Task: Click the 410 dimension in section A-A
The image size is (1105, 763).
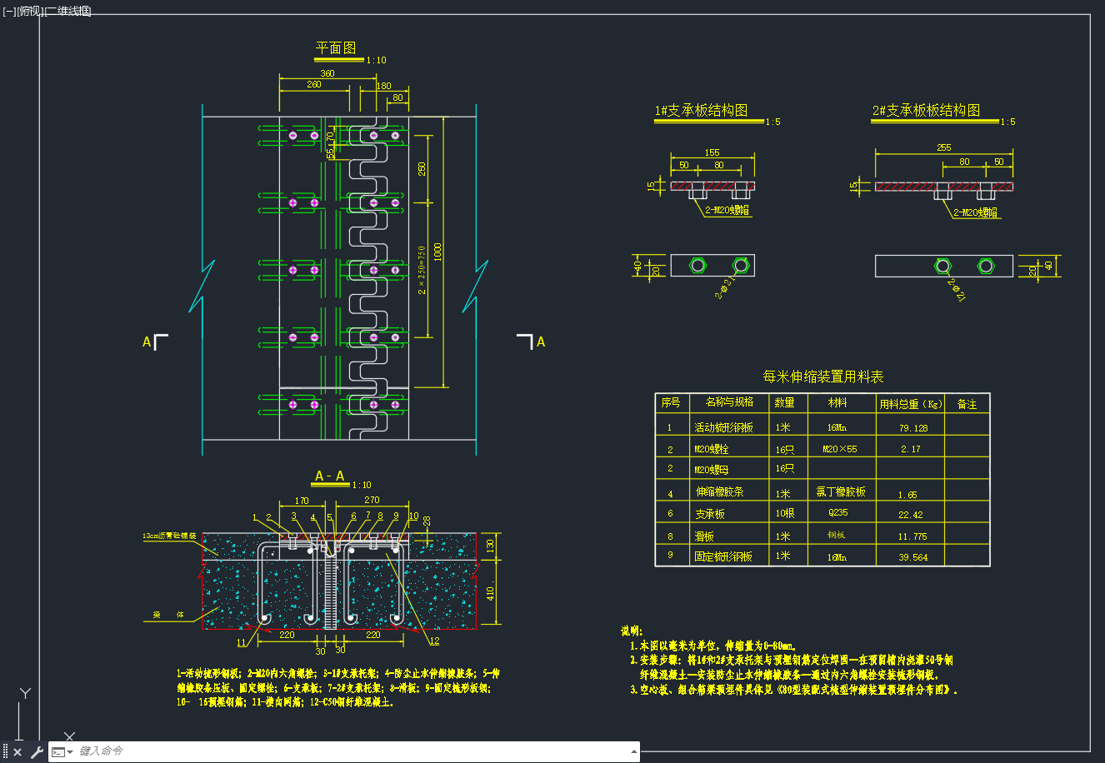Action: point(490,593)
